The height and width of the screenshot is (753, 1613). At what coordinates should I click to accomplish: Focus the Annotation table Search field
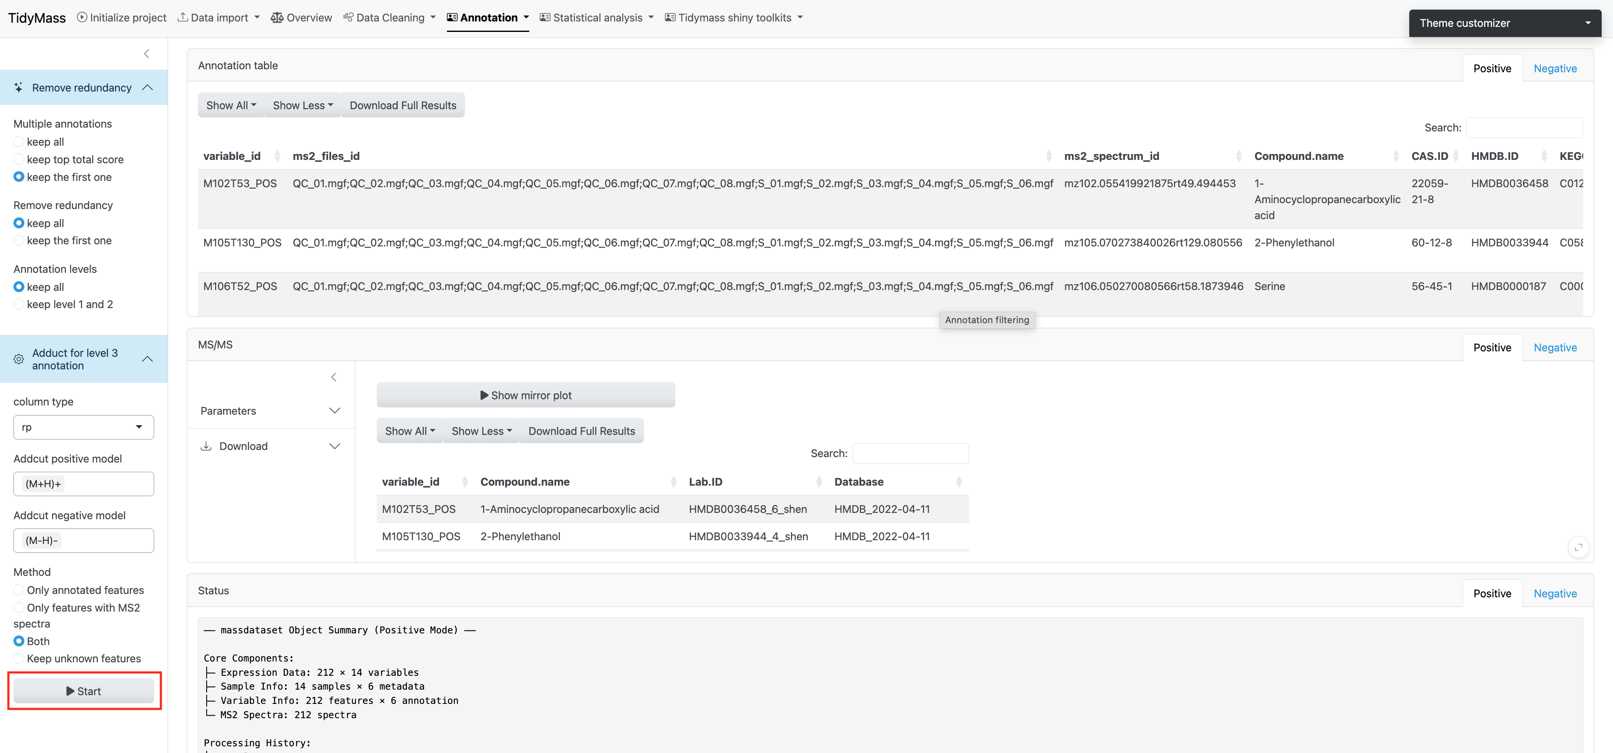pos(1524,128)
